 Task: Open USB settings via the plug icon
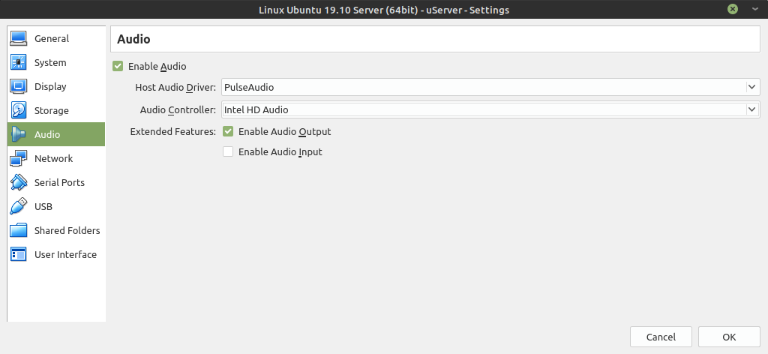point(19,206)
